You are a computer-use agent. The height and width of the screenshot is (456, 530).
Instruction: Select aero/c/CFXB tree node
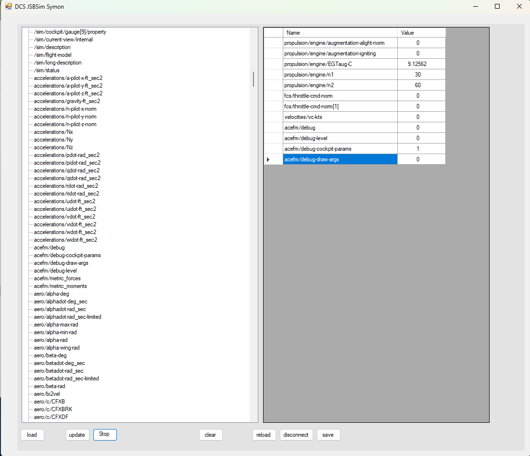point(50,402)
